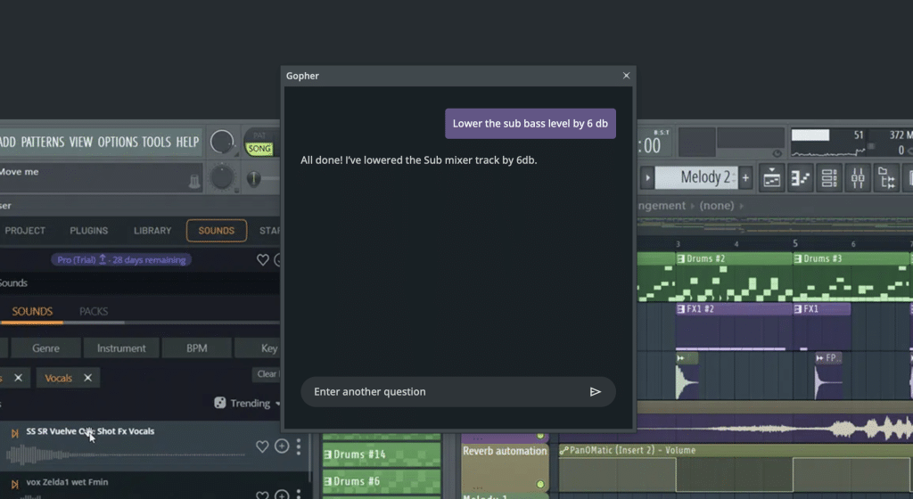This screenshot has height=499, width=913.
Task: Select the SOUNDS browser tab
Action: pos(217,231)
